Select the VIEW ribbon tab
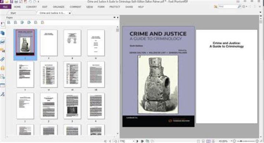This screenshot has height=143, width=264. pos(89,7)
